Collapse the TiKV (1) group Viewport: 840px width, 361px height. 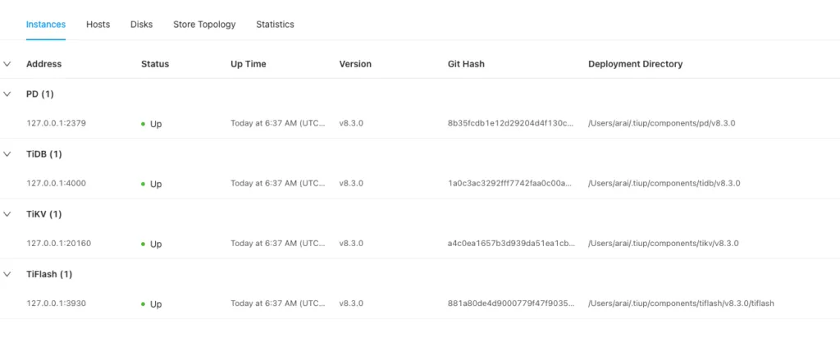tap(7, 214)
